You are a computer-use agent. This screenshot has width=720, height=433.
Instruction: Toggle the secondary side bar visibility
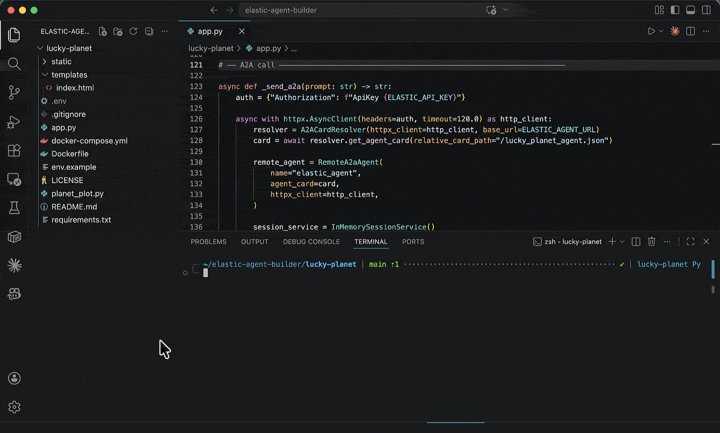point(706,10)
